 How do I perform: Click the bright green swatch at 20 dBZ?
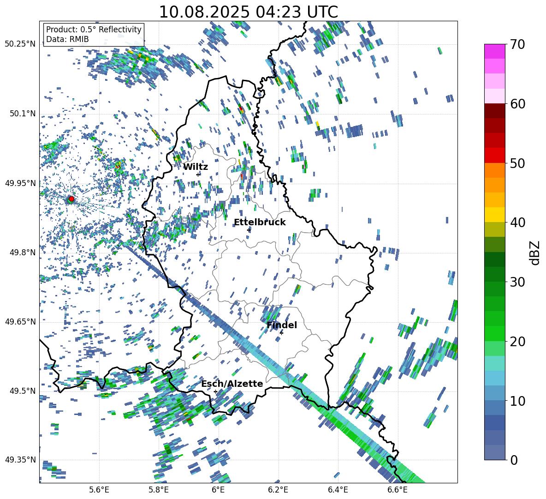point(495,333)
